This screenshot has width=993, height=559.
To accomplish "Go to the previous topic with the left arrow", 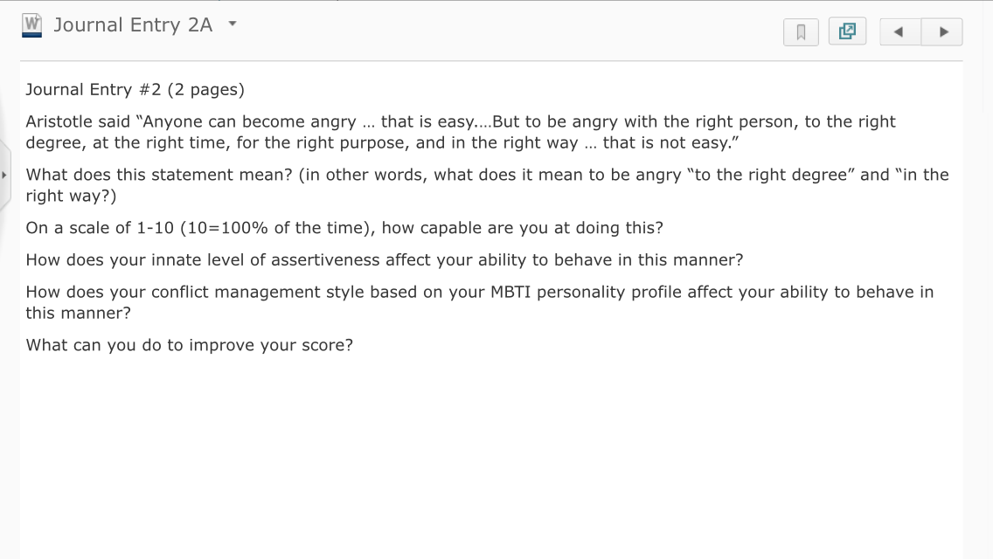I will pos(899,31).
